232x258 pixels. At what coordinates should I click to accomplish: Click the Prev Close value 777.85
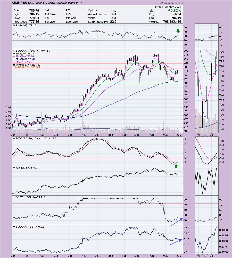tap(34, 22)
